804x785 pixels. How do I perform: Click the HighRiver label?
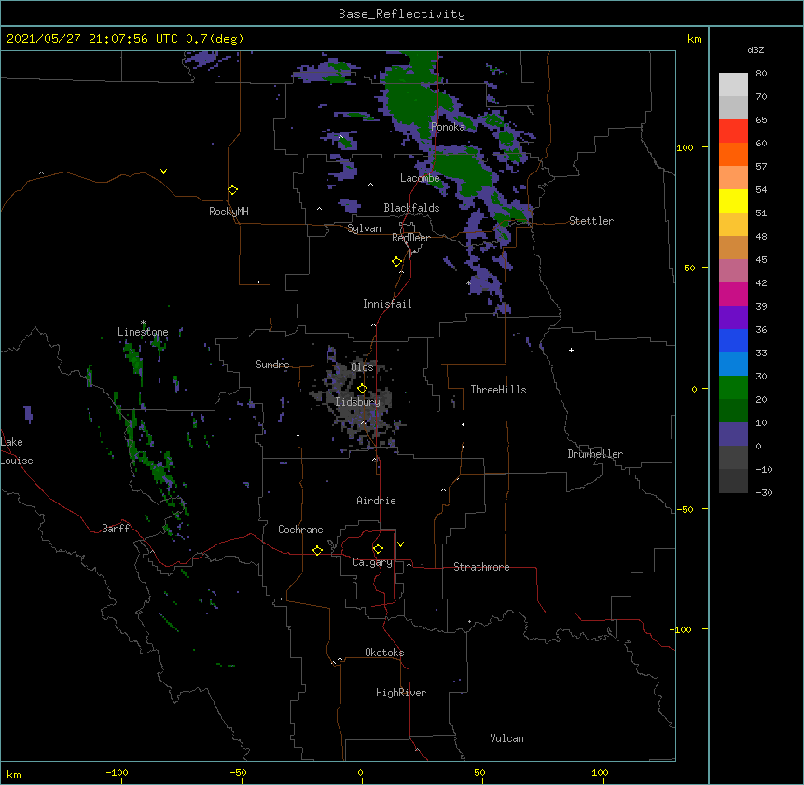[x=401, y=693]
